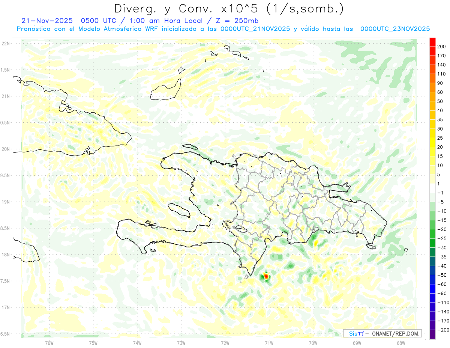450x348 pixels.
Task: Click the '7.5N' latitude label
Action: click(5, 281)
